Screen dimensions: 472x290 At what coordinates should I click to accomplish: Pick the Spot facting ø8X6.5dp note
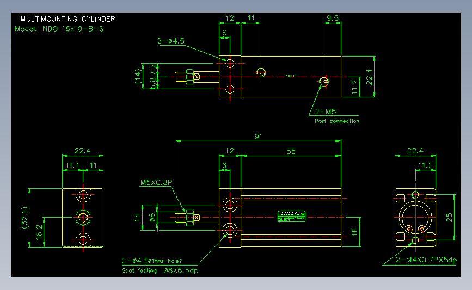click(160, 270)
